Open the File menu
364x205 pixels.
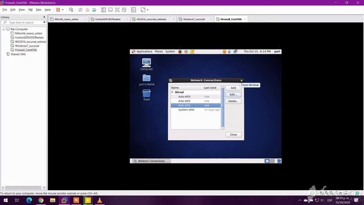point(5,10)
